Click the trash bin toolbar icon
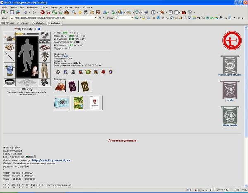 point(190,12)
